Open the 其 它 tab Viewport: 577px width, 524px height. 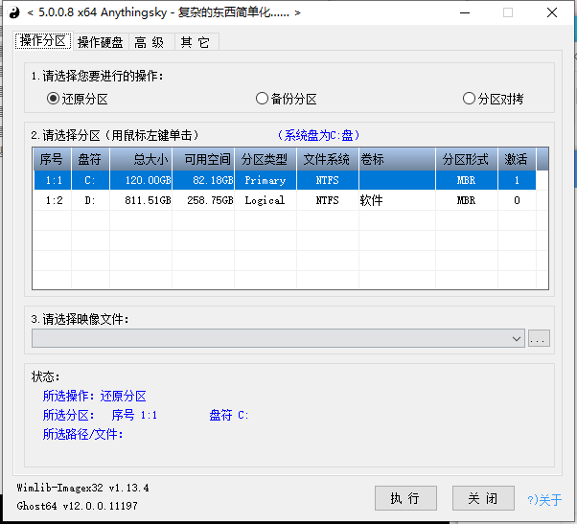point(196,42)
